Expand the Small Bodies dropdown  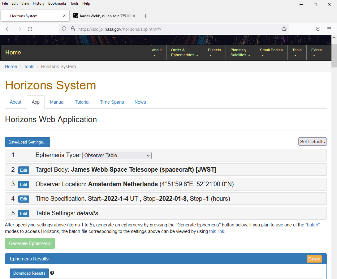pyautogui.click(x=271, y=53)
